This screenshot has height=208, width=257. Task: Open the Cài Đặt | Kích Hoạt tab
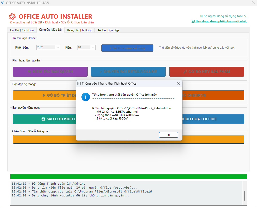point(22,30)
